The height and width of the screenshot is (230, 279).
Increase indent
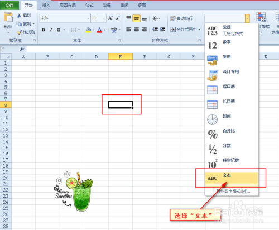[162, 30]
